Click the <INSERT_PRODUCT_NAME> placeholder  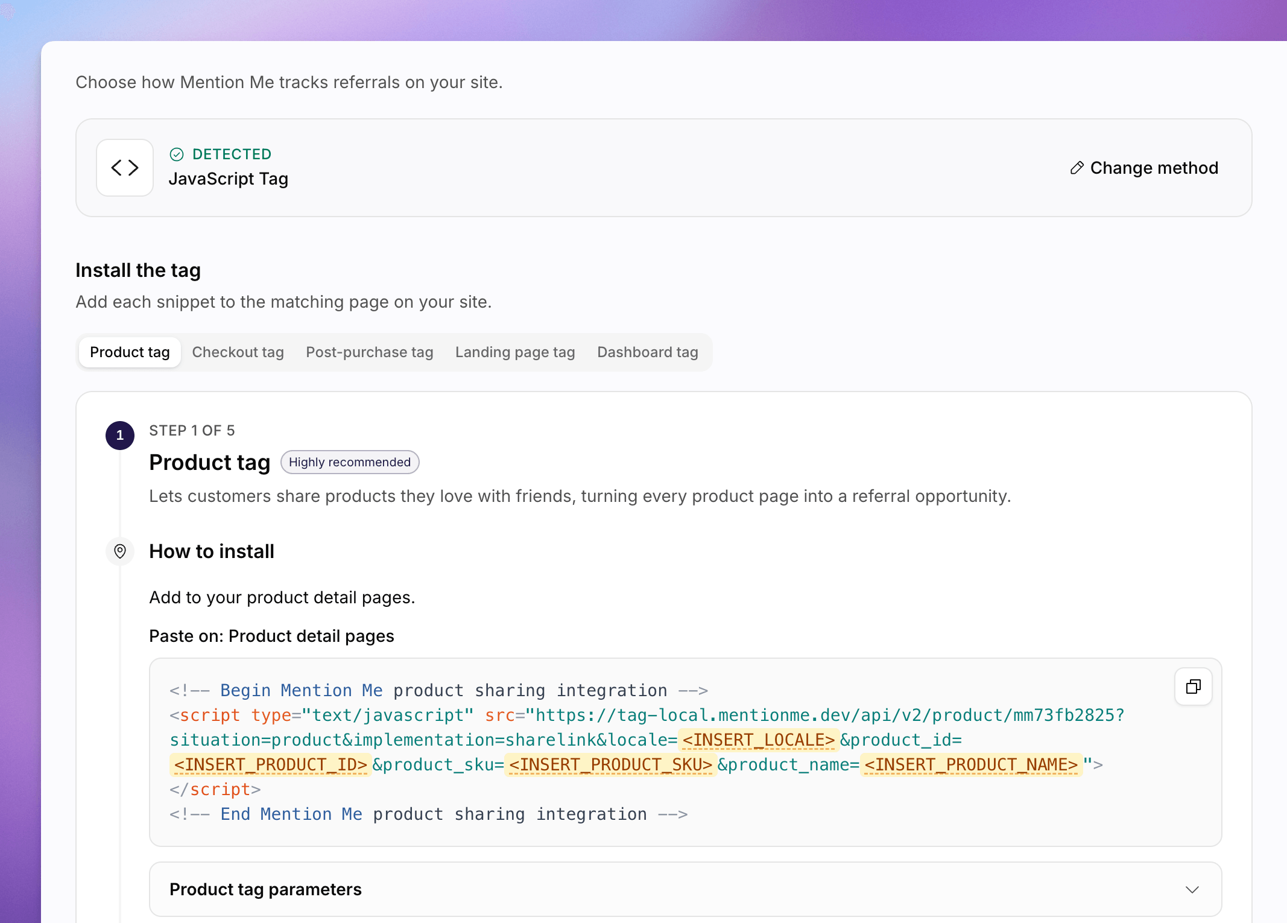coord(971,764)
